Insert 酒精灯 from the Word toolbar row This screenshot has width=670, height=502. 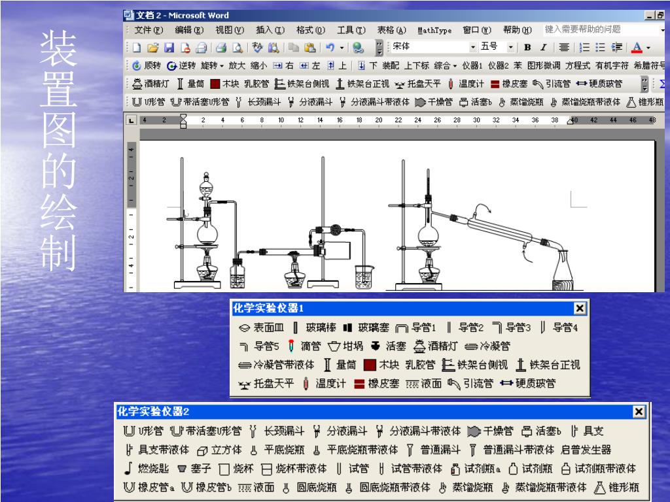point(151,84)
